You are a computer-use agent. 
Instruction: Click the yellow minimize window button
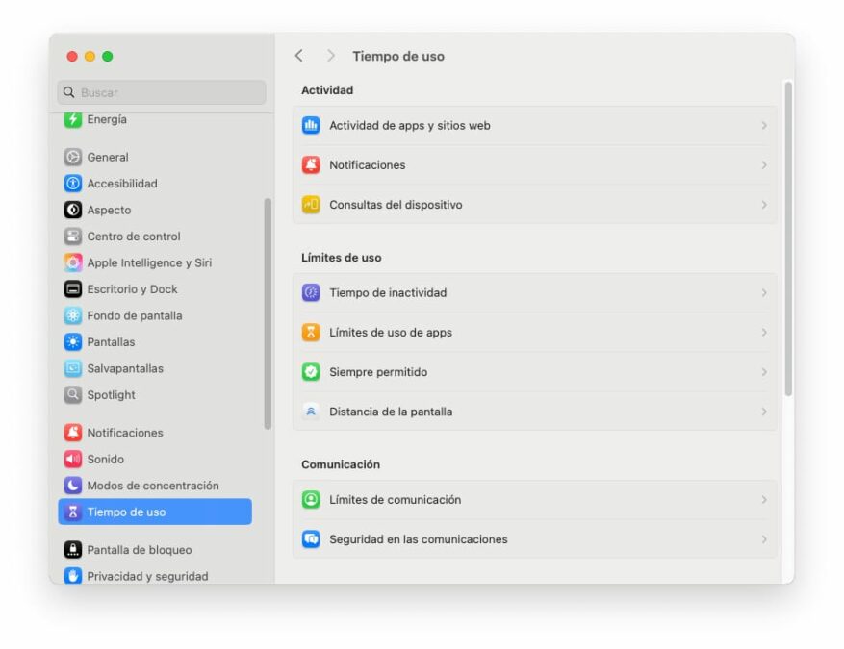[90, 56]
